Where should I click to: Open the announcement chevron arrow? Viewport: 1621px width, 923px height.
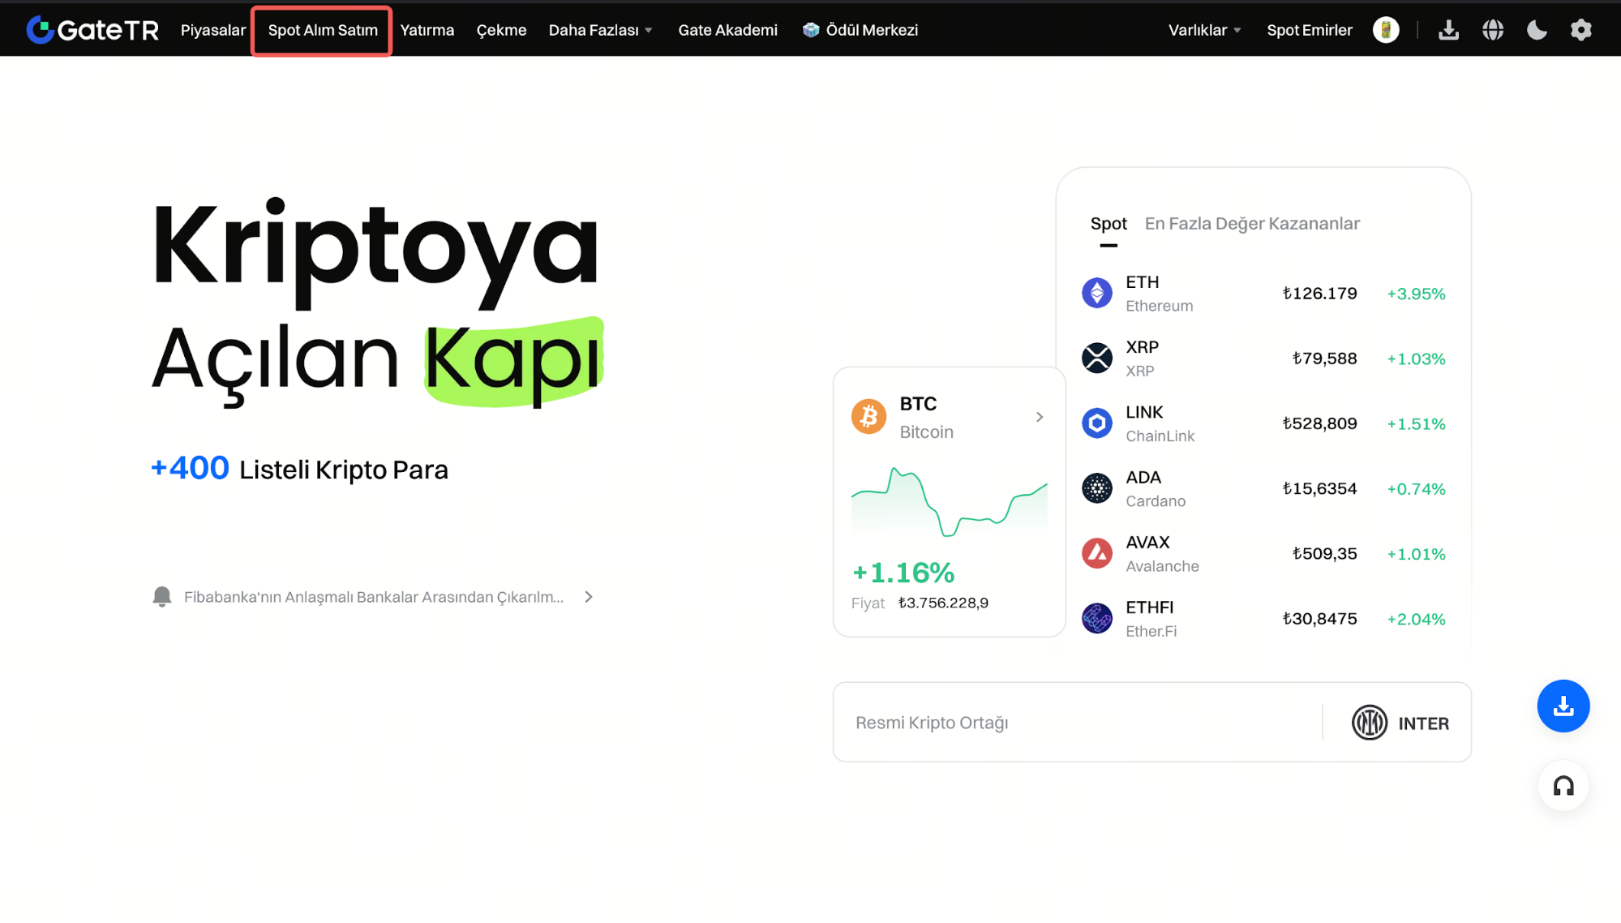[x=589, y=597]
